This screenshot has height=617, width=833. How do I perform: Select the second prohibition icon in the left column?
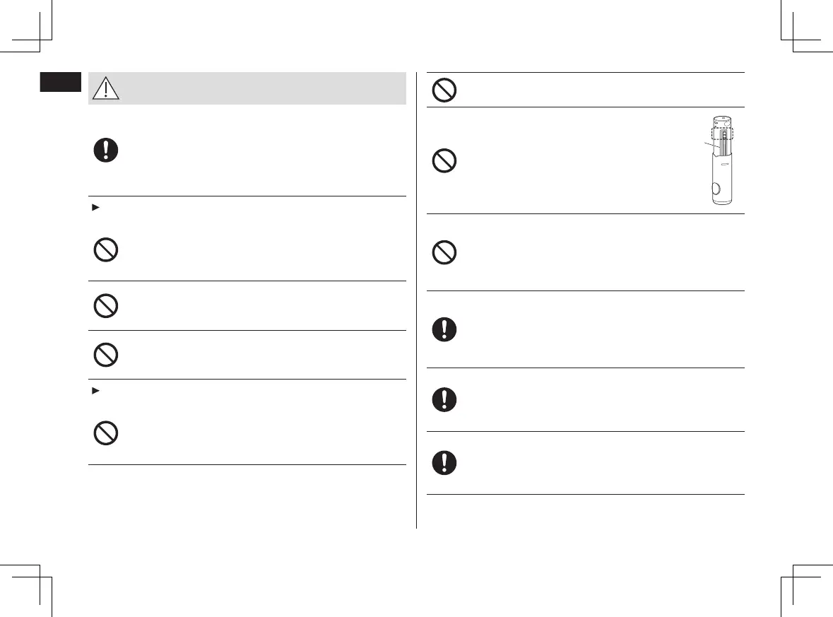105,305
